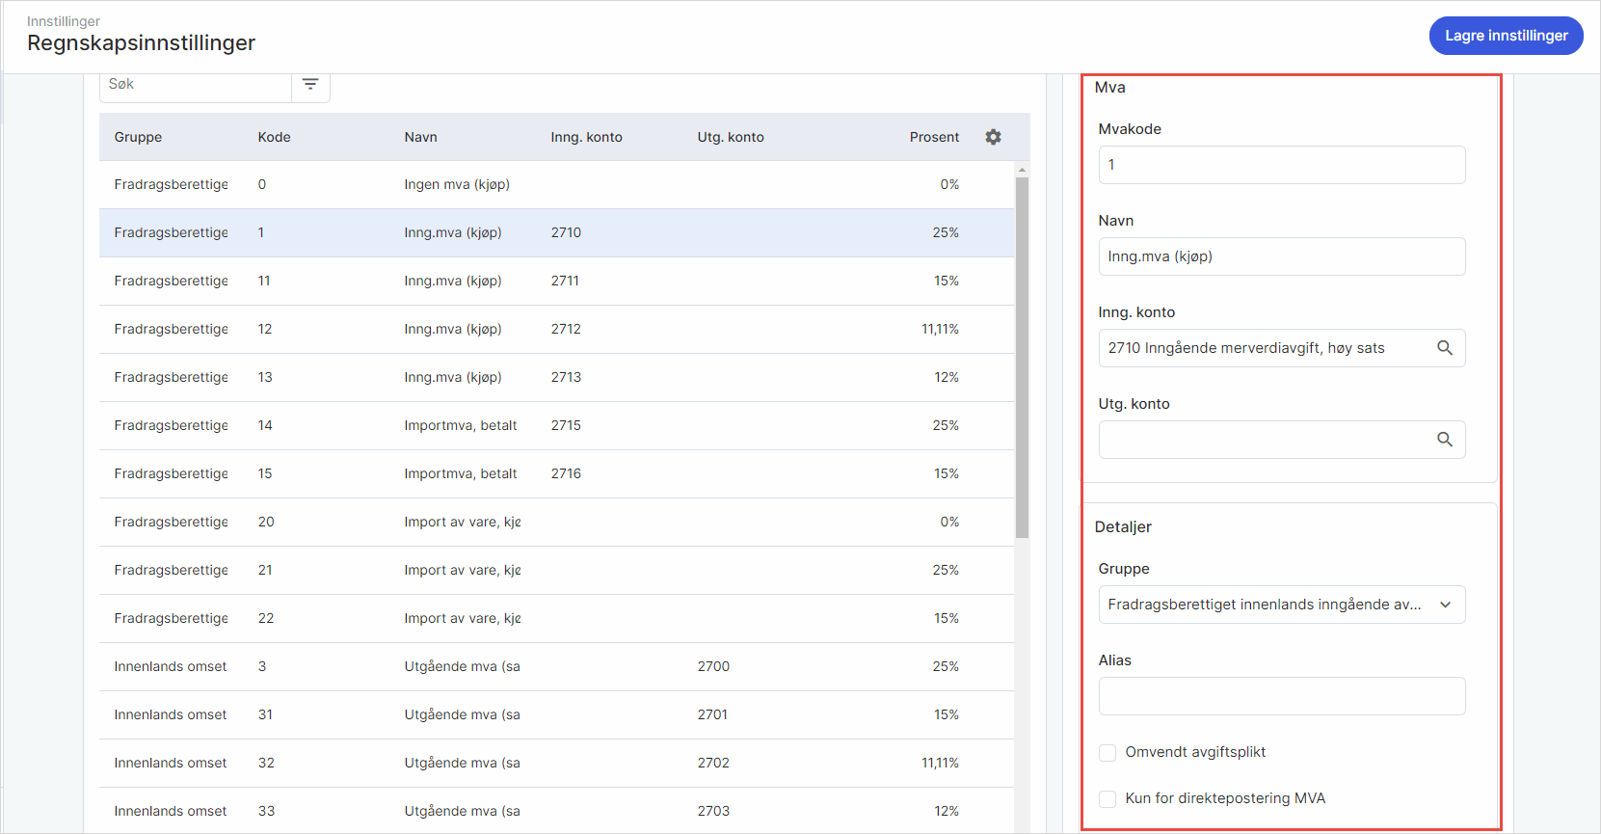Select row with Utg. konto 2700
This screenshot has height=834, width=1601.
pyautogui.click(x=556, y=666)
